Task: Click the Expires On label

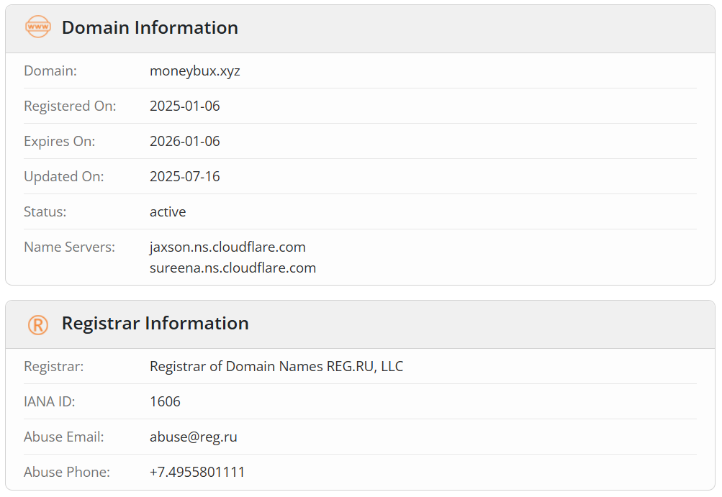Action: 60,141
